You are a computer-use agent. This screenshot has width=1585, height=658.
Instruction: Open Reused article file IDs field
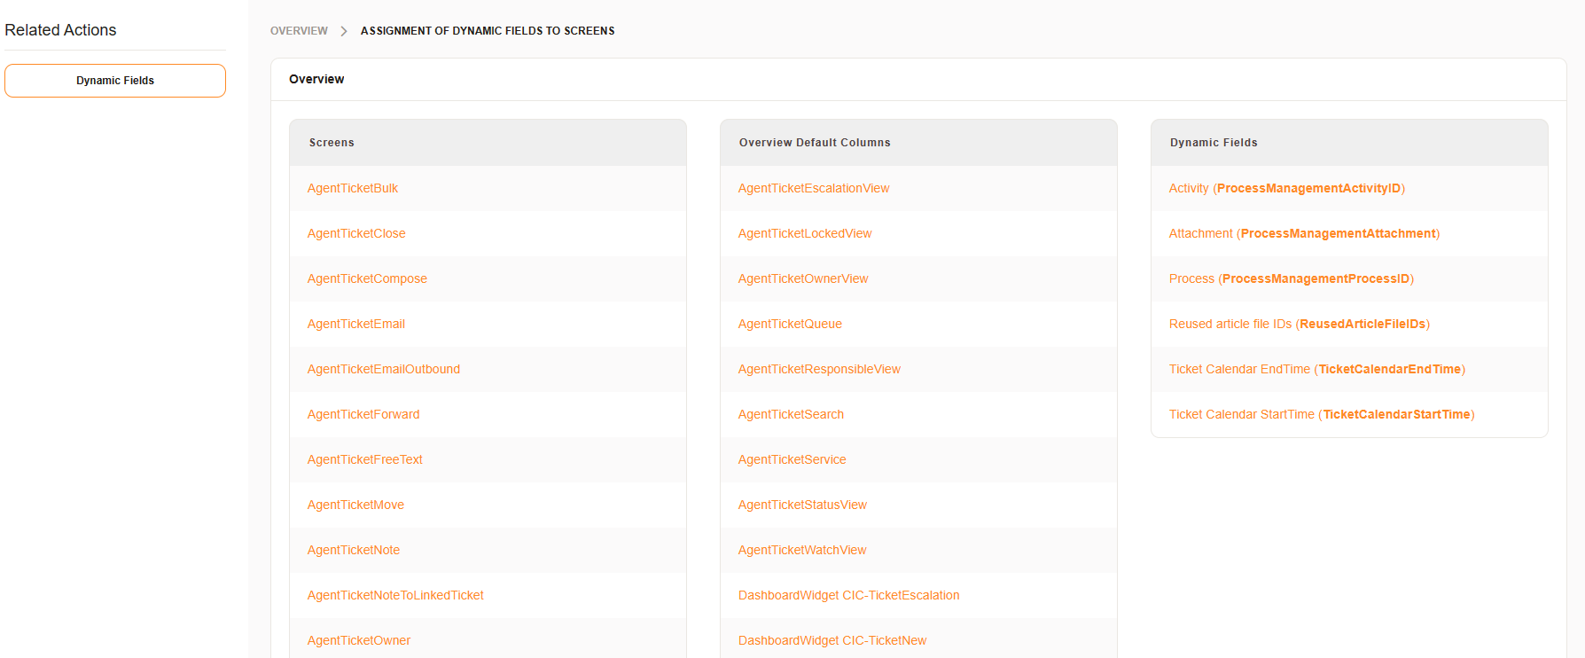pyautogui.click(x=1299, y=324)
